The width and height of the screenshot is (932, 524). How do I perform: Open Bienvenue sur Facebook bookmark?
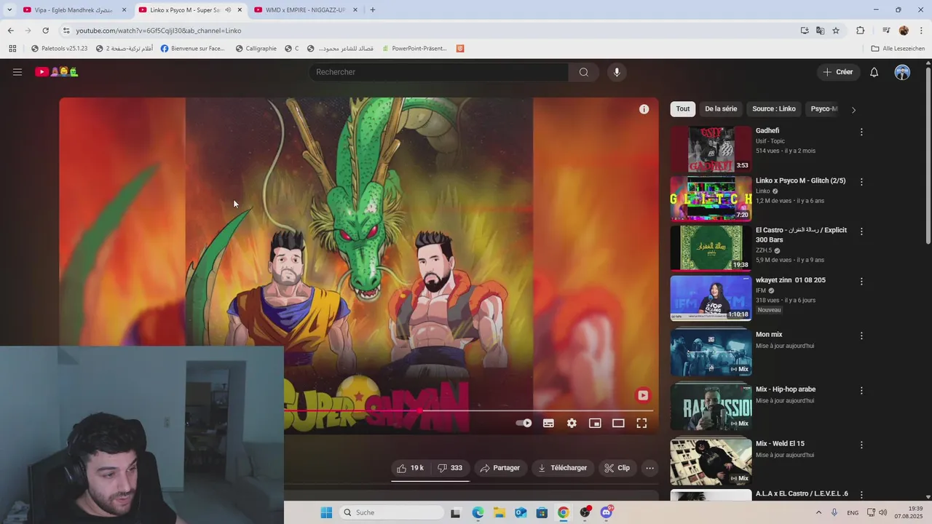click(x=193, y=48)
